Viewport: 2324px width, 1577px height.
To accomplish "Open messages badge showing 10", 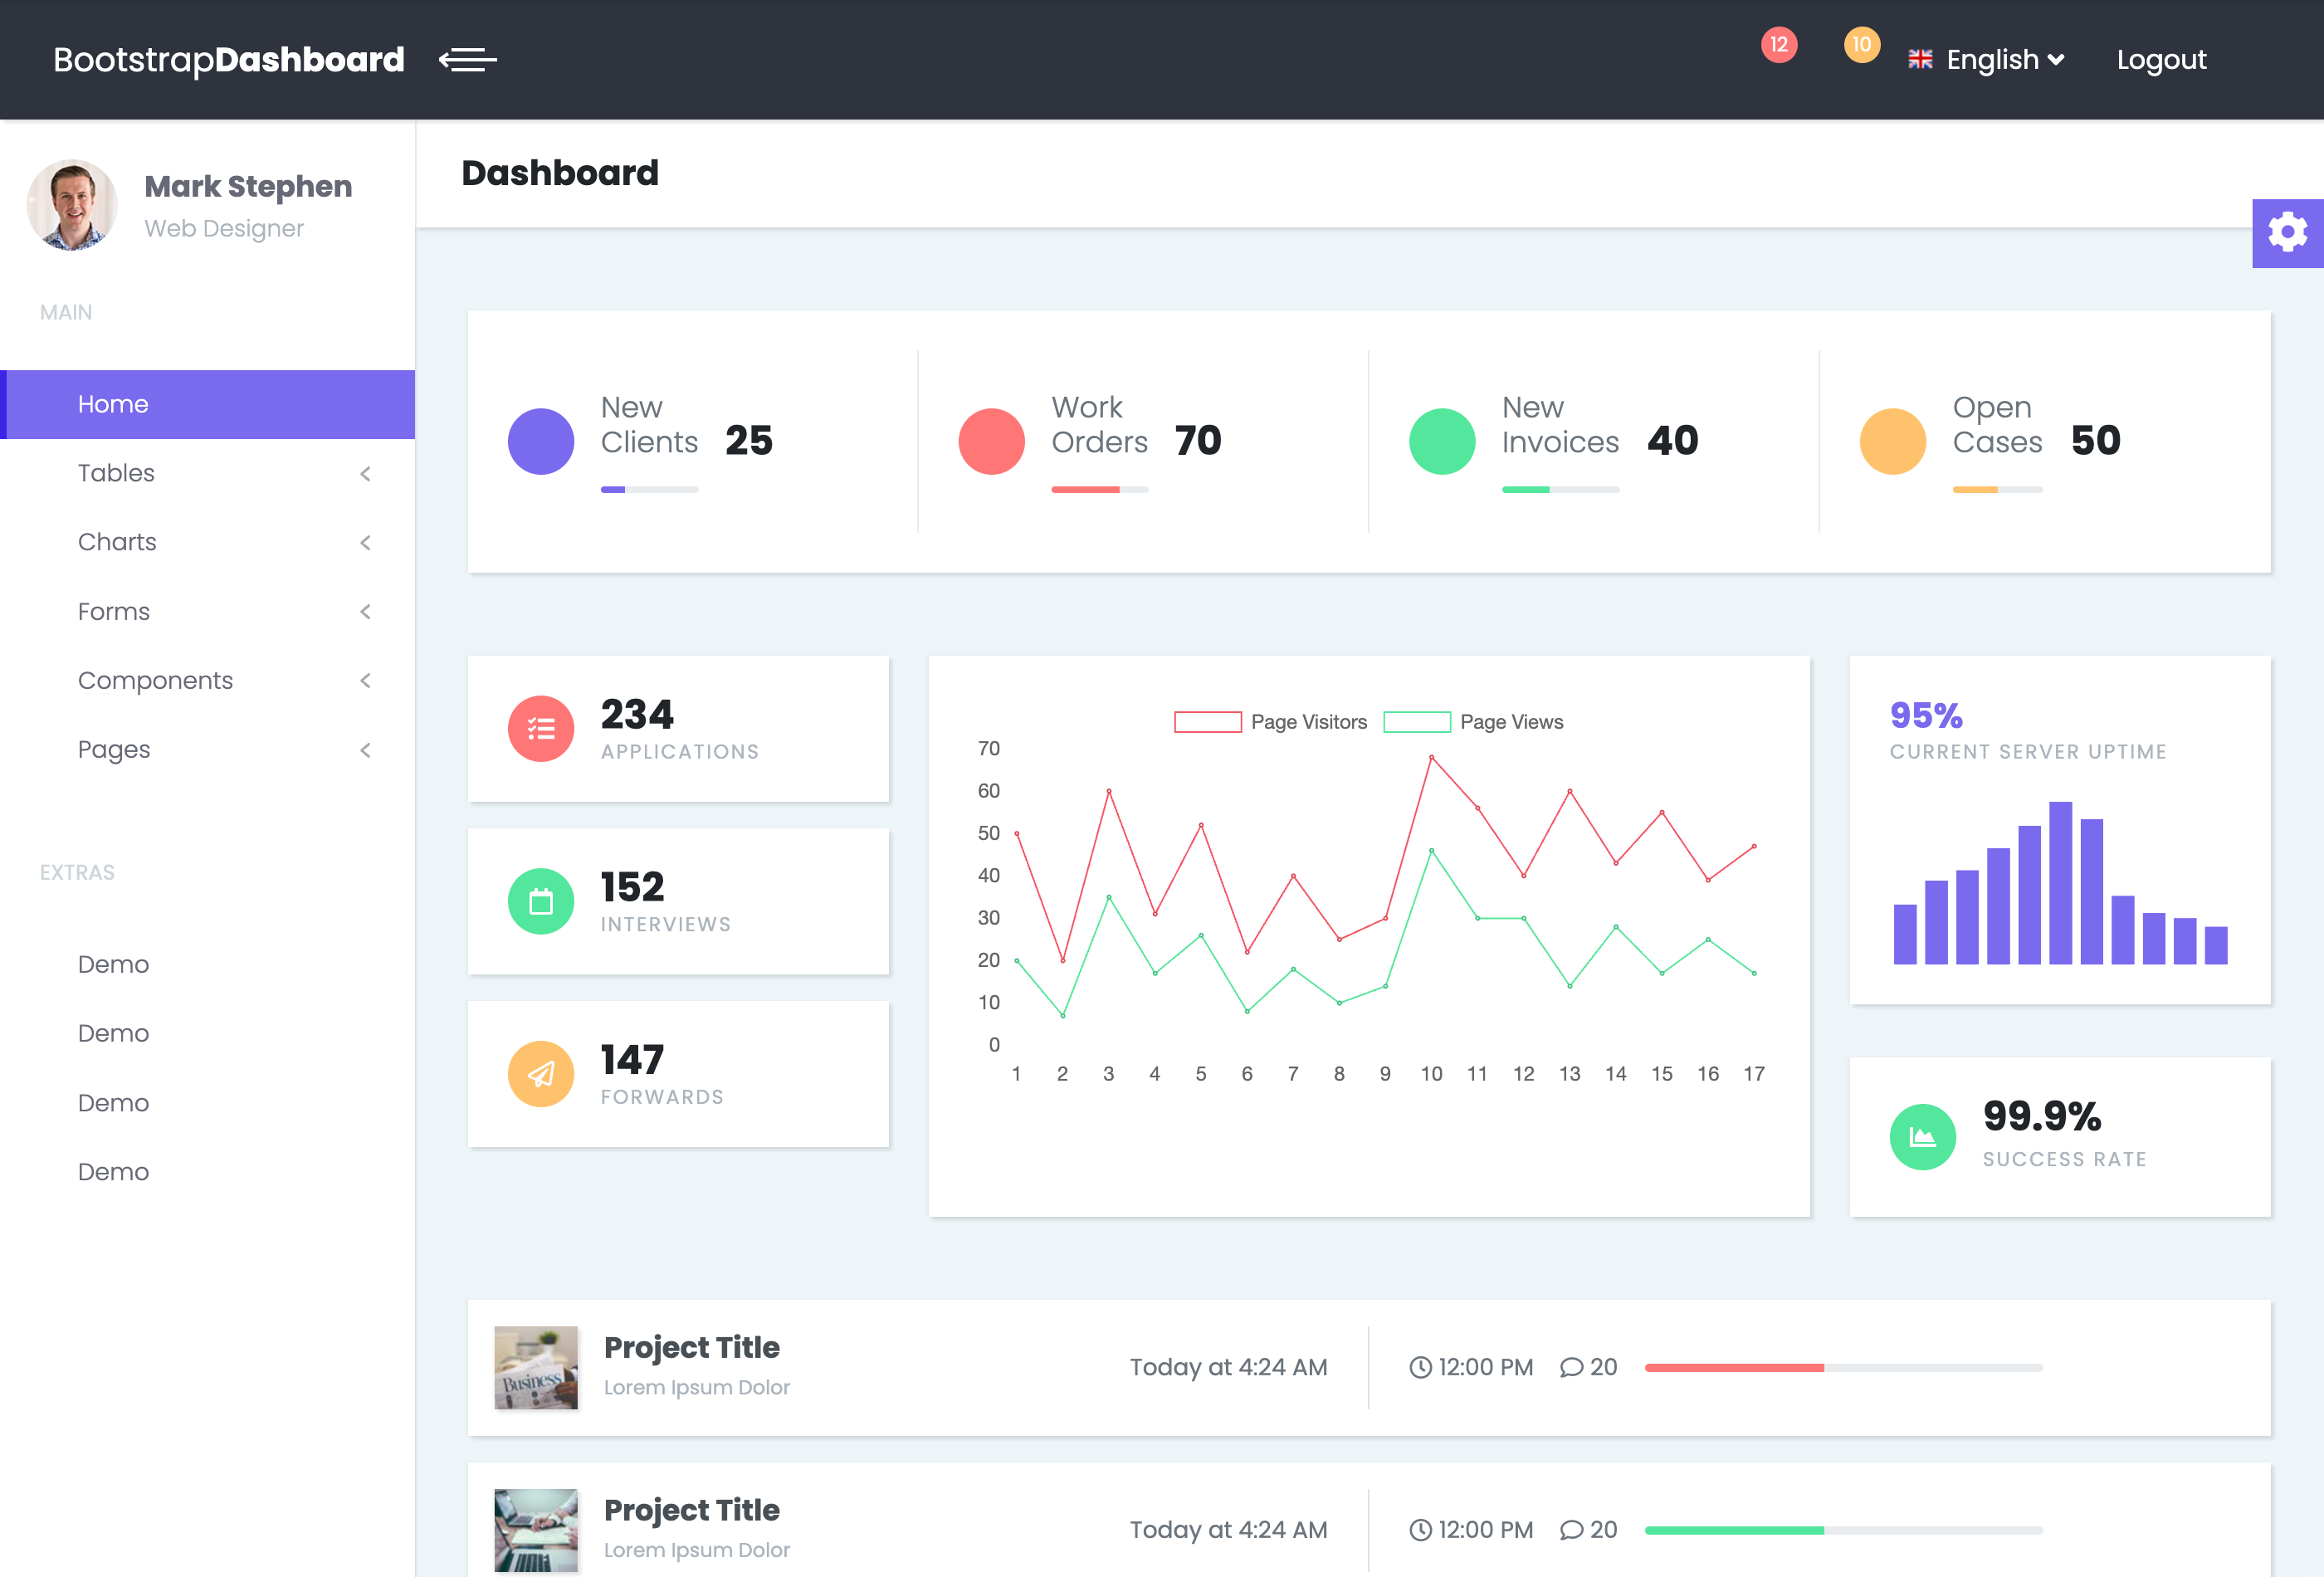I will (1861, 44).
